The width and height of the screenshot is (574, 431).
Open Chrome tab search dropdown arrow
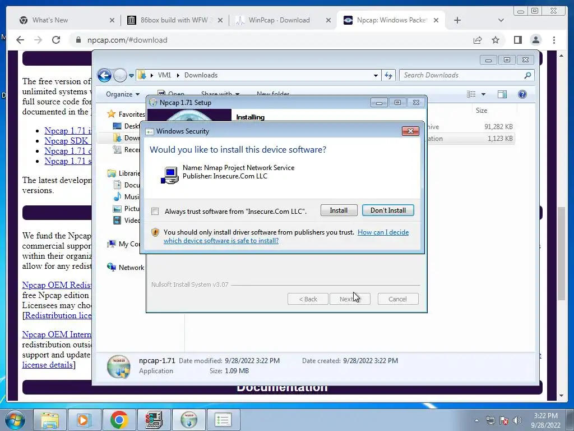tap(501, 21)
